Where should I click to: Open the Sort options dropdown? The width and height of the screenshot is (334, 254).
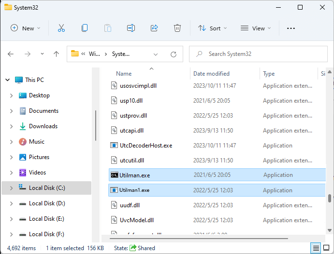pyautogui.click(x=212, y=28)
